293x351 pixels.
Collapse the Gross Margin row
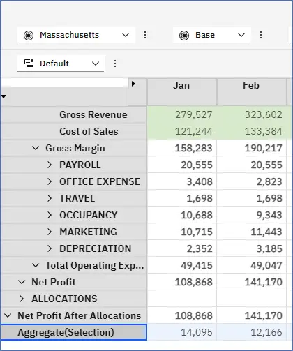(36, 148)
